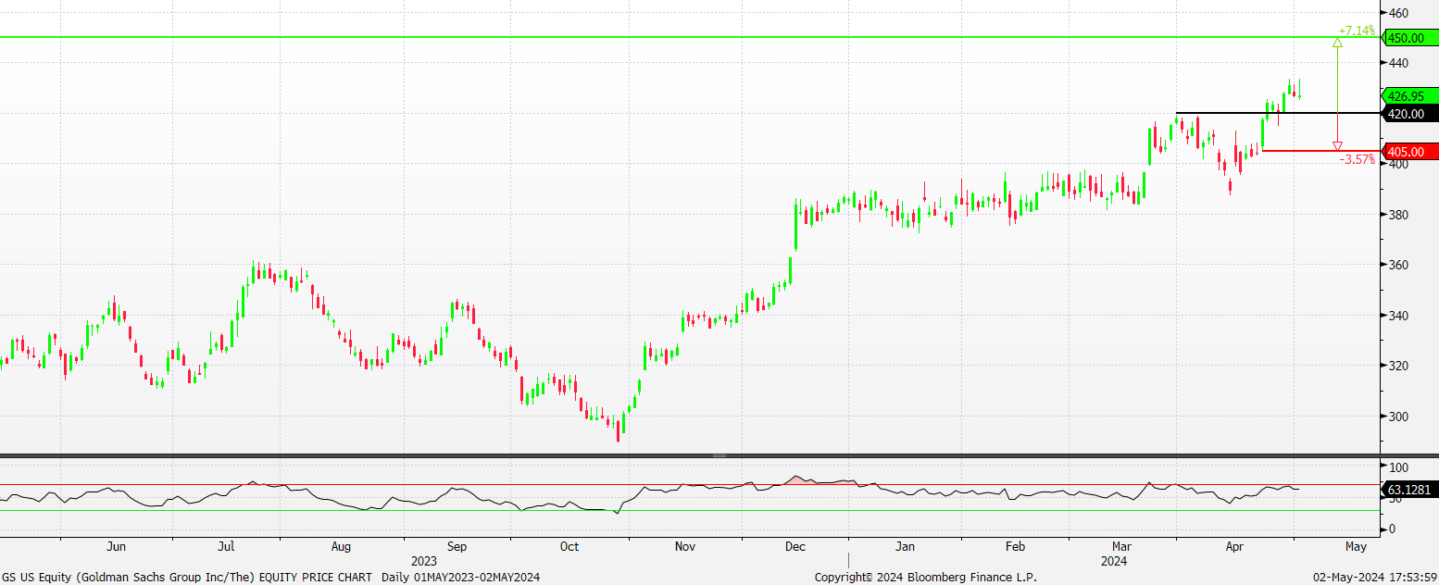Select the red horizontal line at 405
1439x585 pixels.
(1296, 151)
